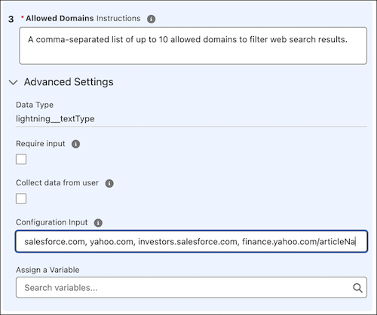Image resolution: width=377 pixels, height=315 pixels.
Task: Click the Collect data from user label
Action: (57, 183)
